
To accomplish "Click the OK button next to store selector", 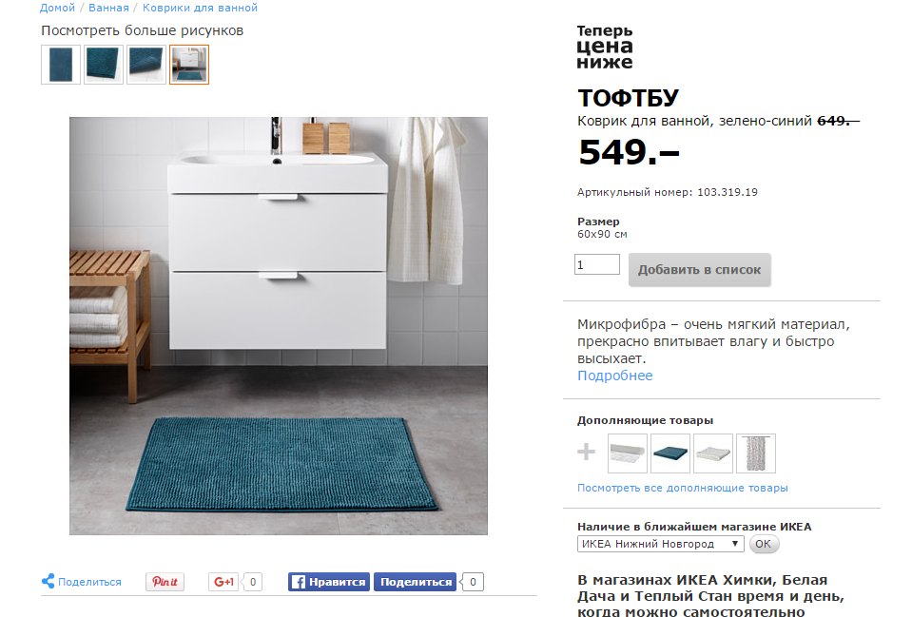I will point(764,544).
